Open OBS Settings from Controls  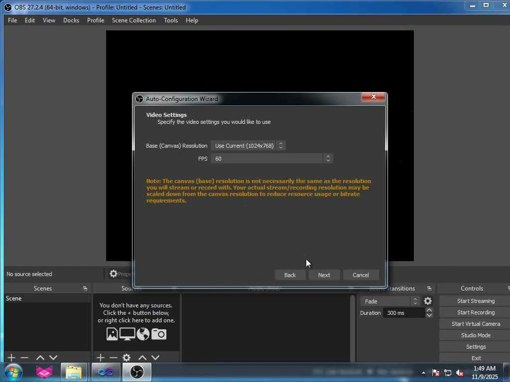pyautogui.click(x=476, y=347)
